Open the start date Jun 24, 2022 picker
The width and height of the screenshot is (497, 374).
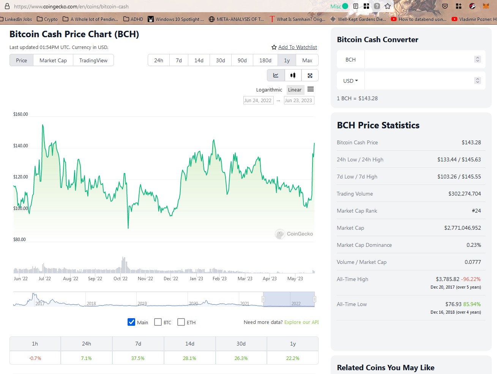tap(259, 100)
